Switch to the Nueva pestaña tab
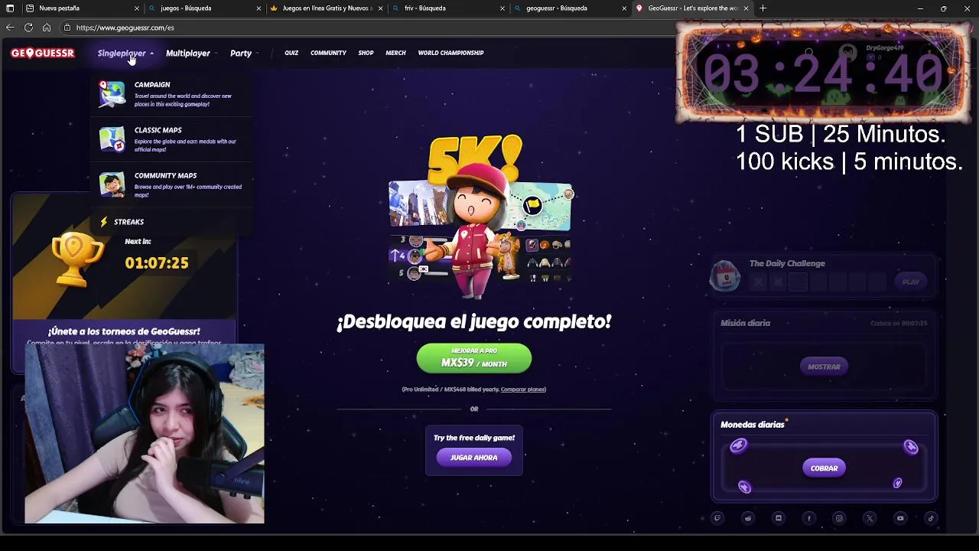This screenshot has height=551, width=979. pos(82,8)
